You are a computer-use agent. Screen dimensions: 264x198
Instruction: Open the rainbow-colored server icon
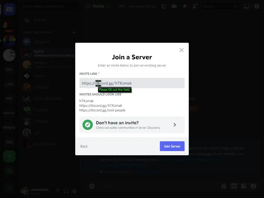[x=9, y=41]
